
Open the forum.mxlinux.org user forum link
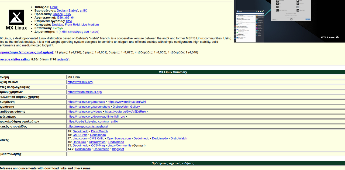(x=85, y=92)
